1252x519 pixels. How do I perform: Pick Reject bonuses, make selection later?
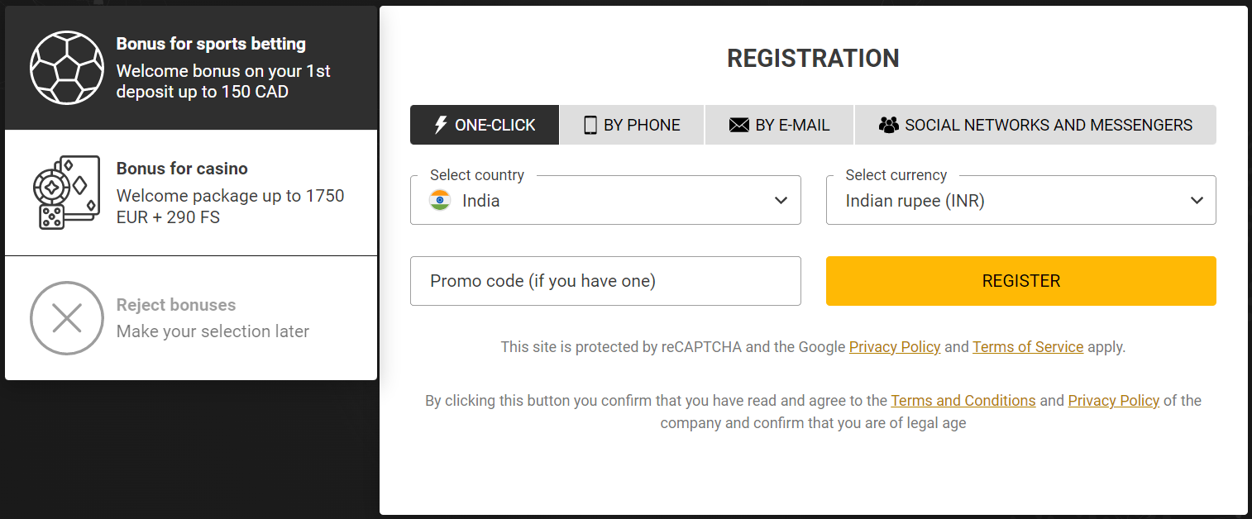pos(213,318)
